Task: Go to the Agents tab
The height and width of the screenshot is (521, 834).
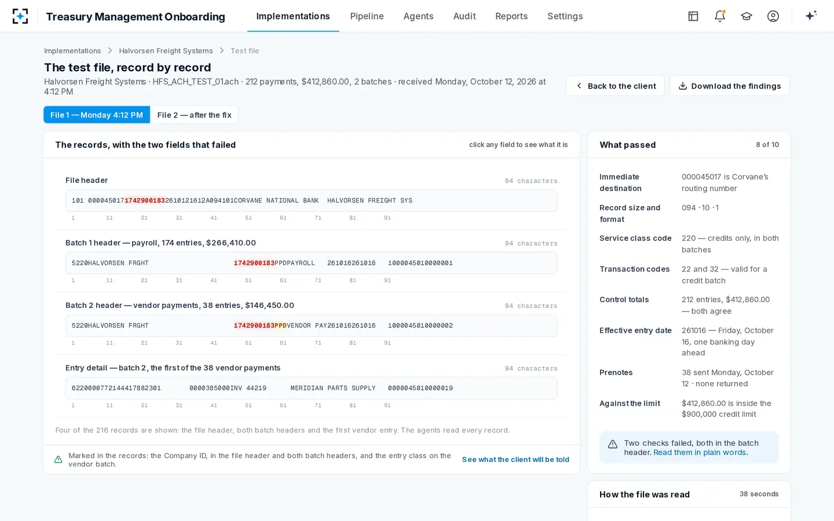Action: click(x=419, y=16)
